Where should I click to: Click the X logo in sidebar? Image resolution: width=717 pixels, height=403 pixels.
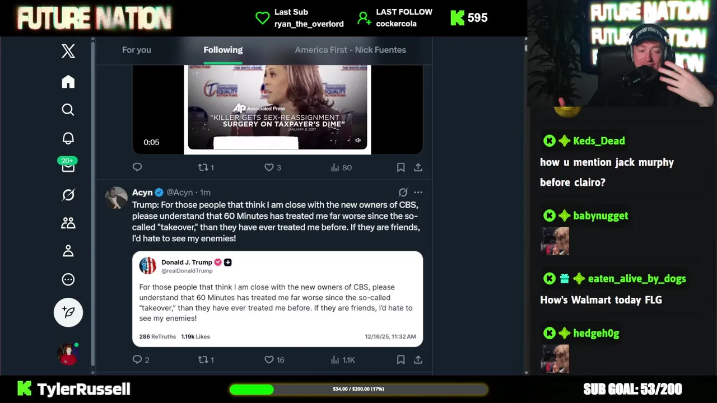tap(68, 51)
